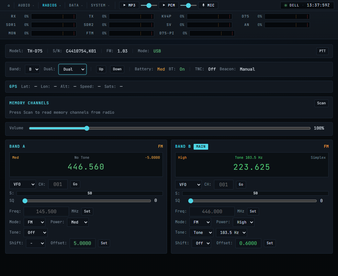Go to the home icon in navigation
The height and width of the screenshot is (276, 338).
[x=9, y=6]
